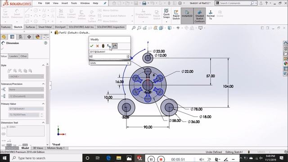Image resolution: width=288 pixels, height=162 pixels.
Task: Cancel the Modify dialog with the X
Action: 98,46
